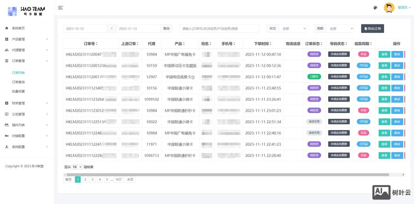Image resolution: width=414 pixels, height=204 pixels.
Task: Open the 系统首页 menu item
Action: pos(26,28)
